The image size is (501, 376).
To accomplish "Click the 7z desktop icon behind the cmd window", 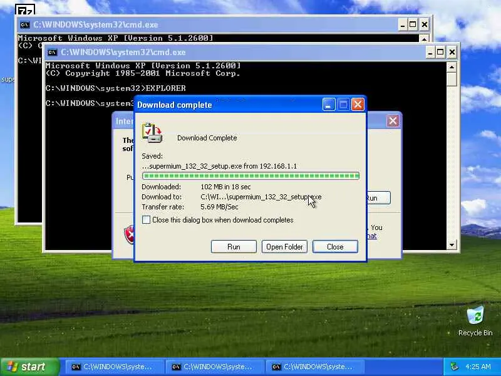I will click(x=25, y=9).
